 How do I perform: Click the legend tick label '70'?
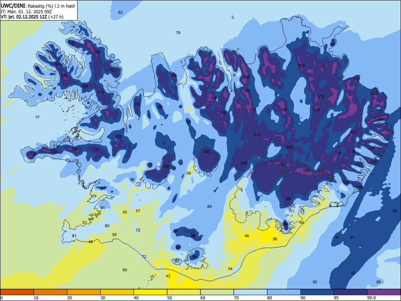[x=236, y=298]
